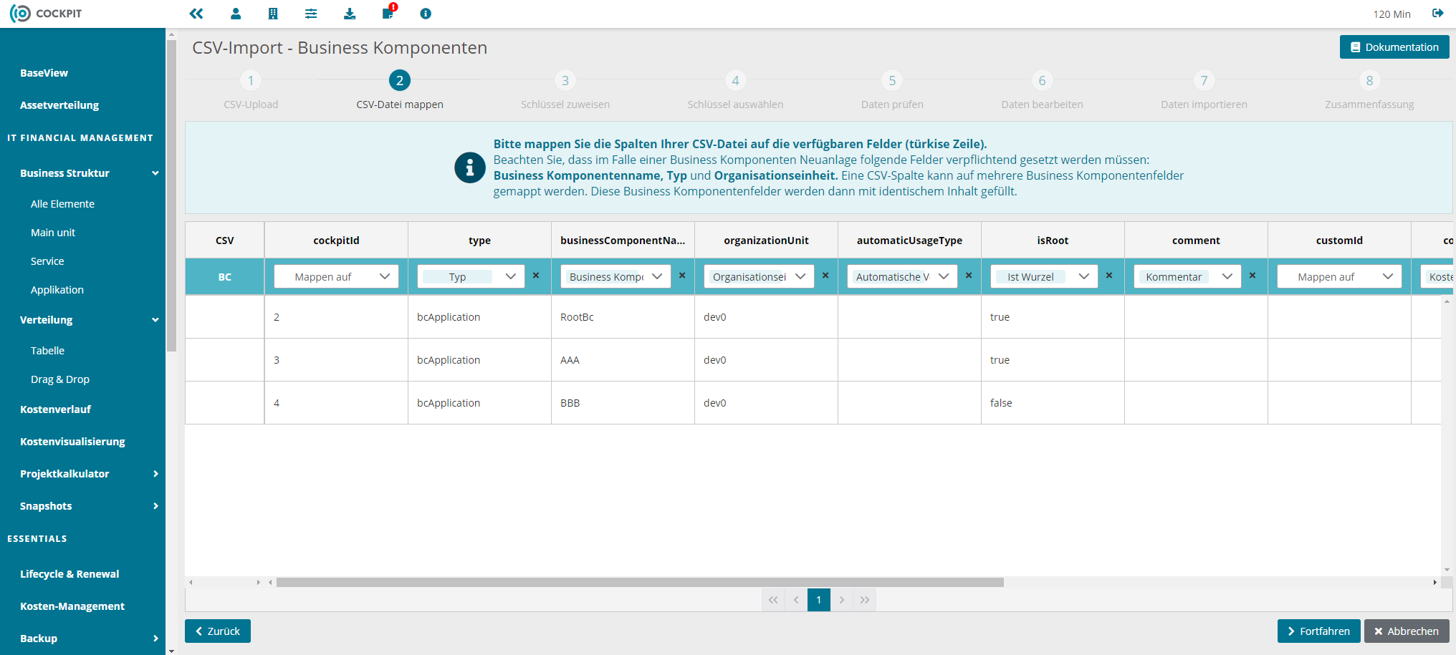1456x655 pixels.
Task: Remove the Business Komponentenname mapping
Action: pyautogui.click(x=682, y=276)
